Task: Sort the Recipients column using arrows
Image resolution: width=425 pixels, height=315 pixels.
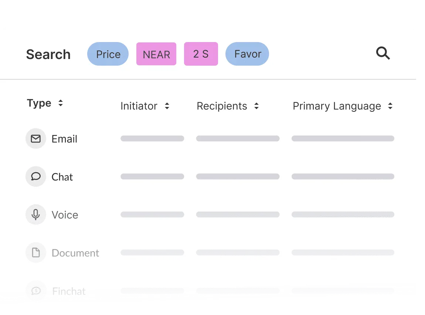Action: (x=256, y=106)
